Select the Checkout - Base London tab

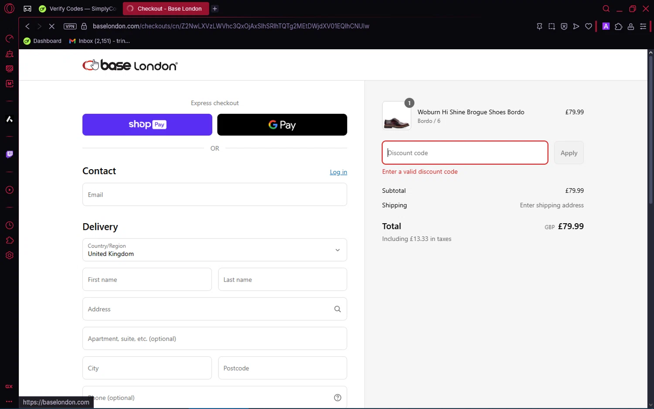[166, 9]
